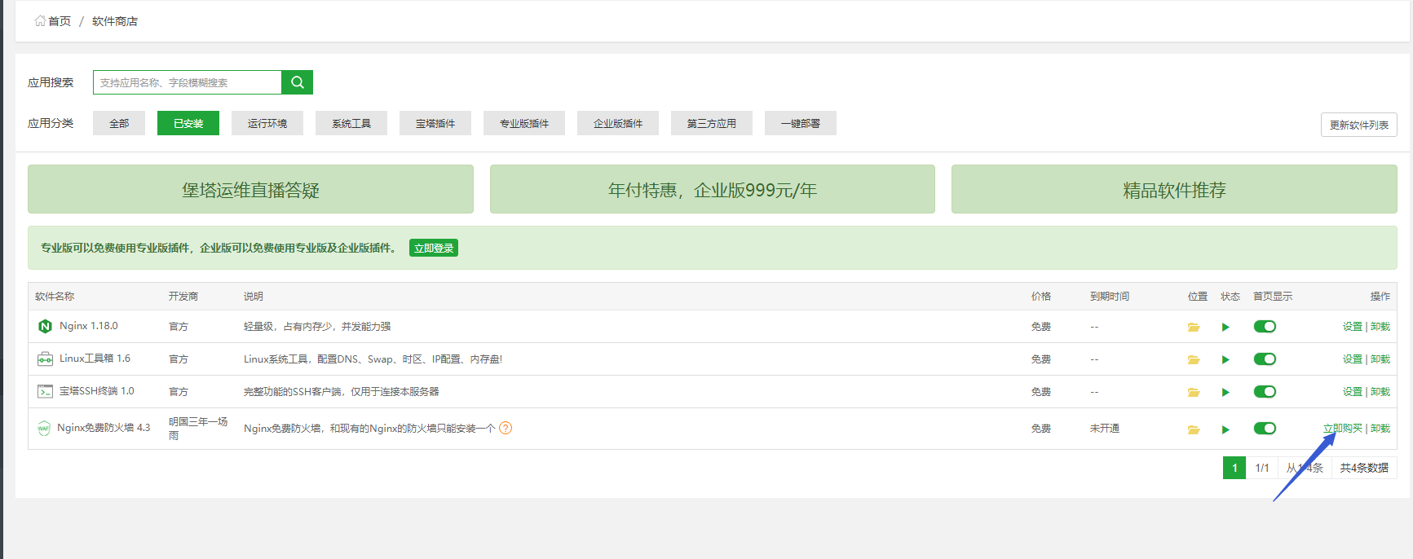Open the 精品软件推荐 banner
Viewport: 1413px width, 559px height.
point(1174,189)
